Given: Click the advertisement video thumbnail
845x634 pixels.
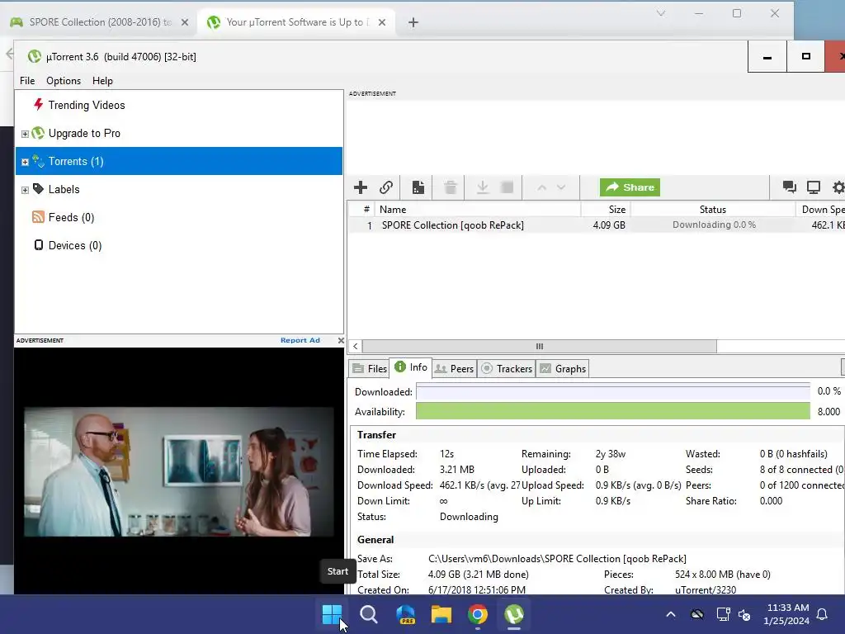Looking at the screenshot, I should 179,471.
